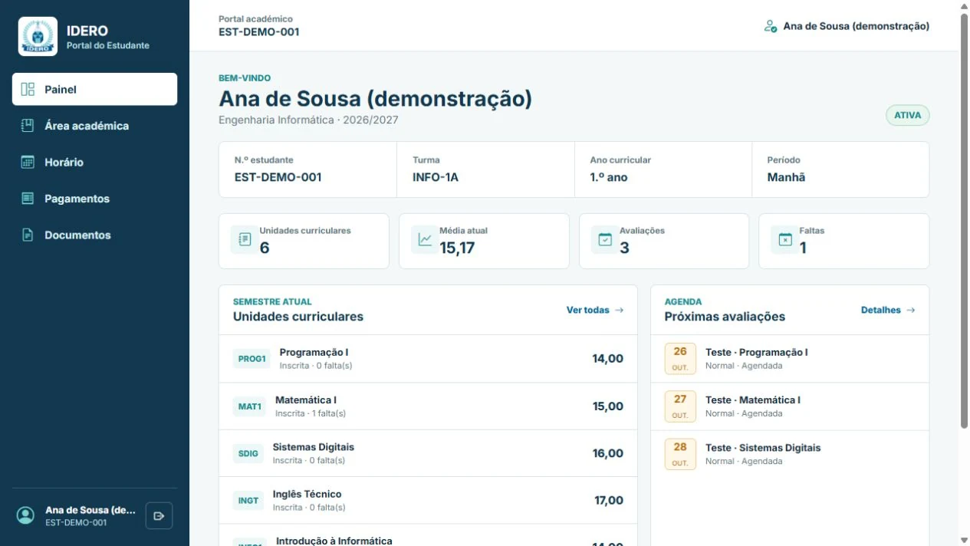
Task: Click the ATIVA status badge
Action: click(x=907, y=115)
